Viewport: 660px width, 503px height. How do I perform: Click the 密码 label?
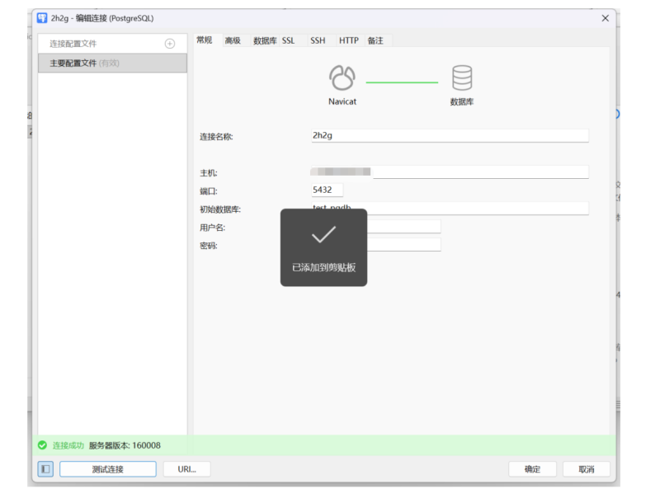tap(209, 246)
